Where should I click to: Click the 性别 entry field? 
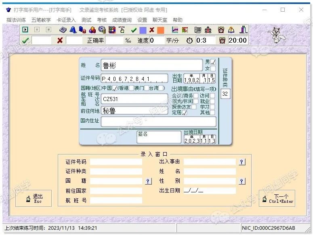(x=210, y=181)
